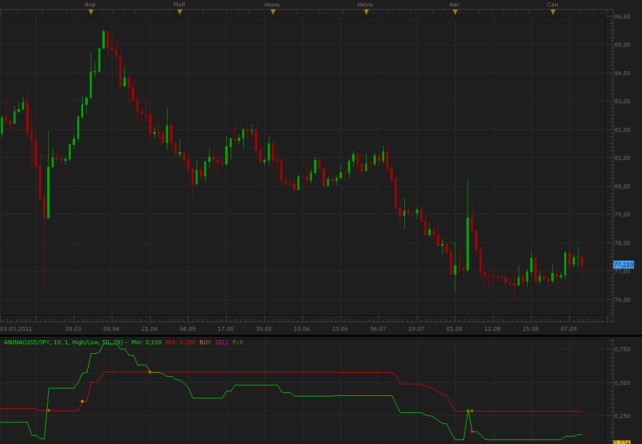Click the 81,00 price axis label
642x444 pixels.
point(622,158)
